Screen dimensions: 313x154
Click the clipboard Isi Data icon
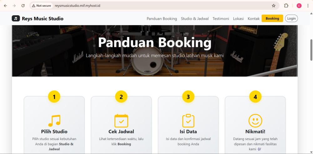(x=188, y=121)
